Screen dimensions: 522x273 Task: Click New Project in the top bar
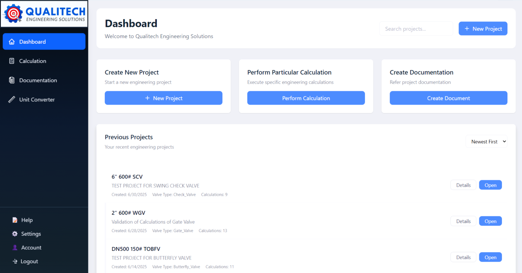[x=483, y=28]
